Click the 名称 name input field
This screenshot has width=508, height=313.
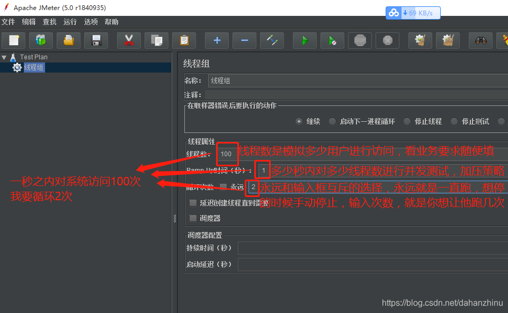(358, 81)
